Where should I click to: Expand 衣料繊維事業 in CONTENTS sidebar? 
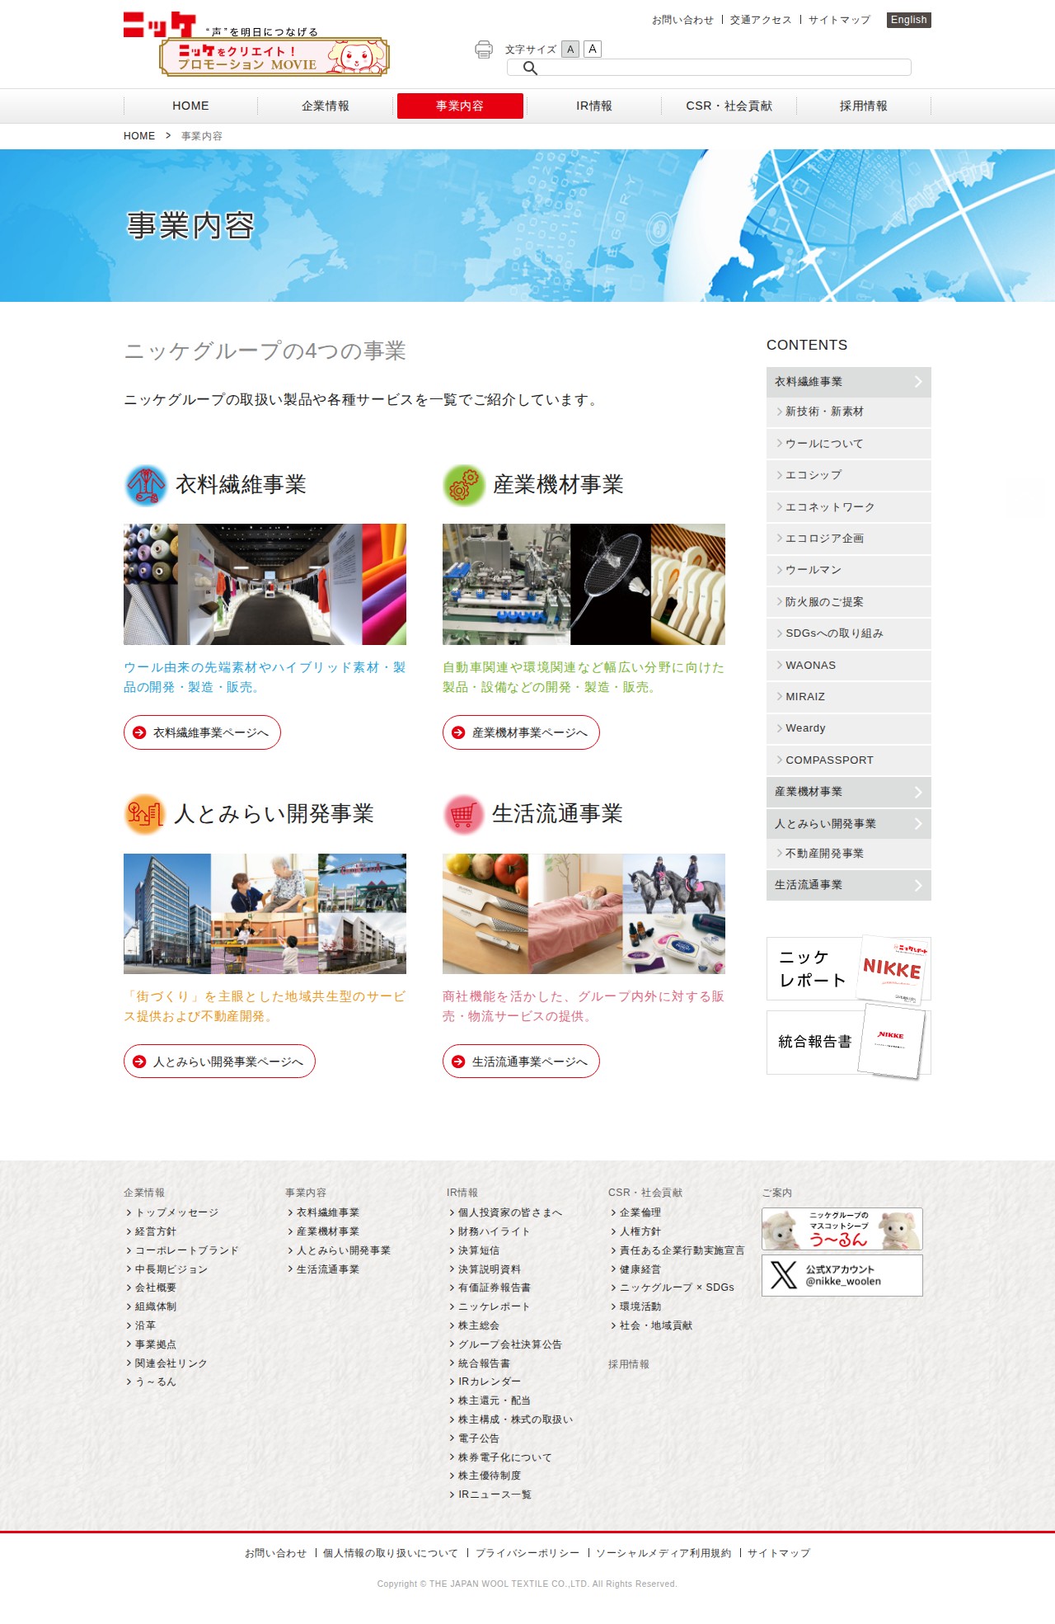(849, 382)
